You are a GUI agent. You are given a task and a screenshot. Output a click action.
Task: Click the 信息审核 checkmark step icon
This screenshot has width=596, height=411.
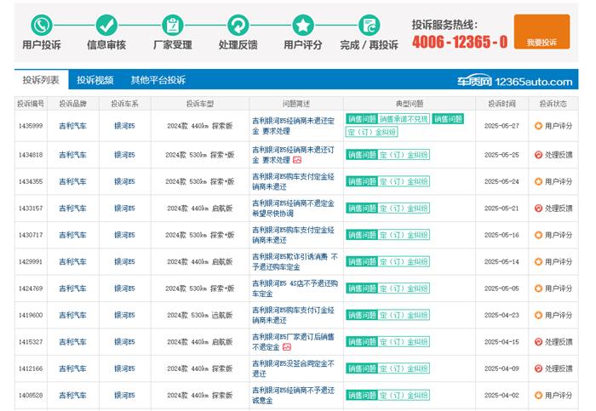[x=106, y=25]
